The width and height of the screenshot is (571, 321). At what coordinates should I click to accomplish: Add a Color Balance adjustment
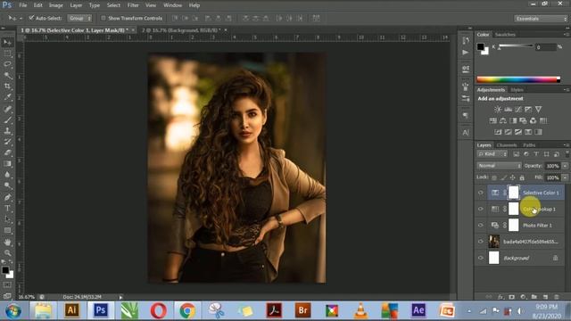pyautogui.click(x=503, y=120)
